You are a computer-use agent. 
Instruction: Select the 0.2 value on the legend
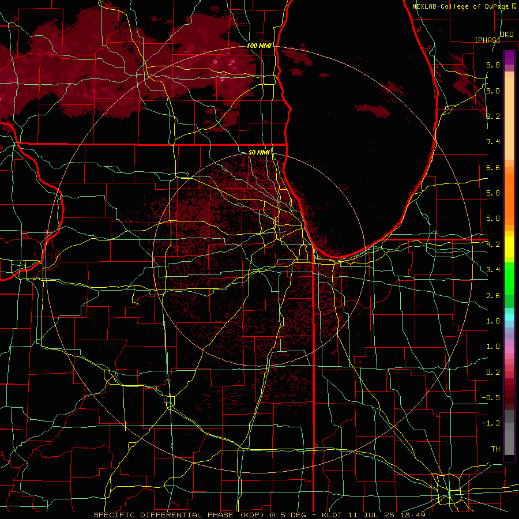coord(493,373)
